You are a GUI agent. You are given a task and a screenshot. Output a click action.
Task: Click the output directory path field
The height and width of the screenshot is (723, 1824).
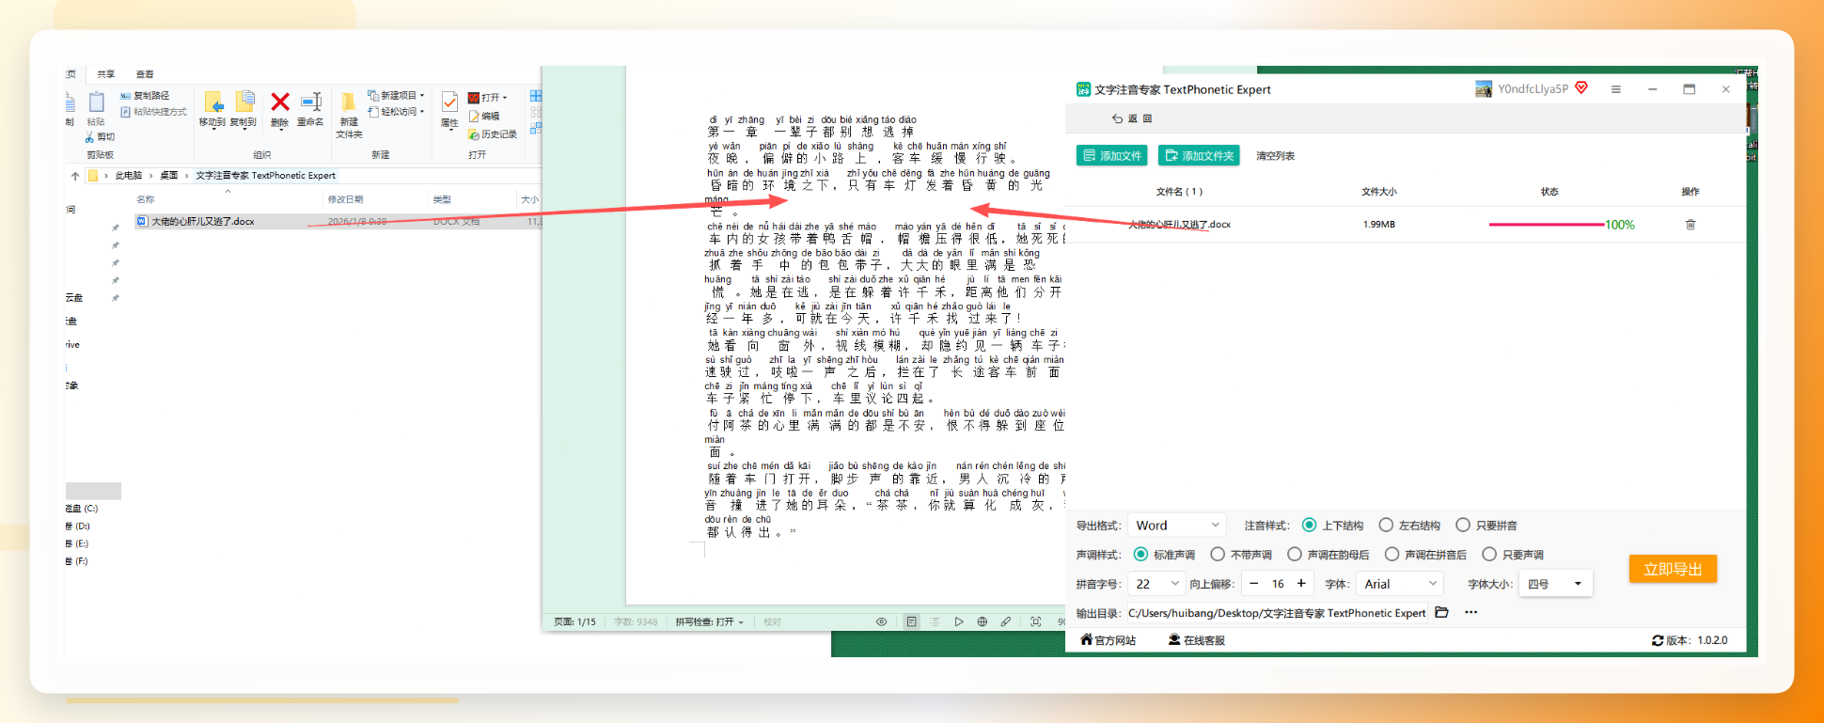tap(1277, 613)
